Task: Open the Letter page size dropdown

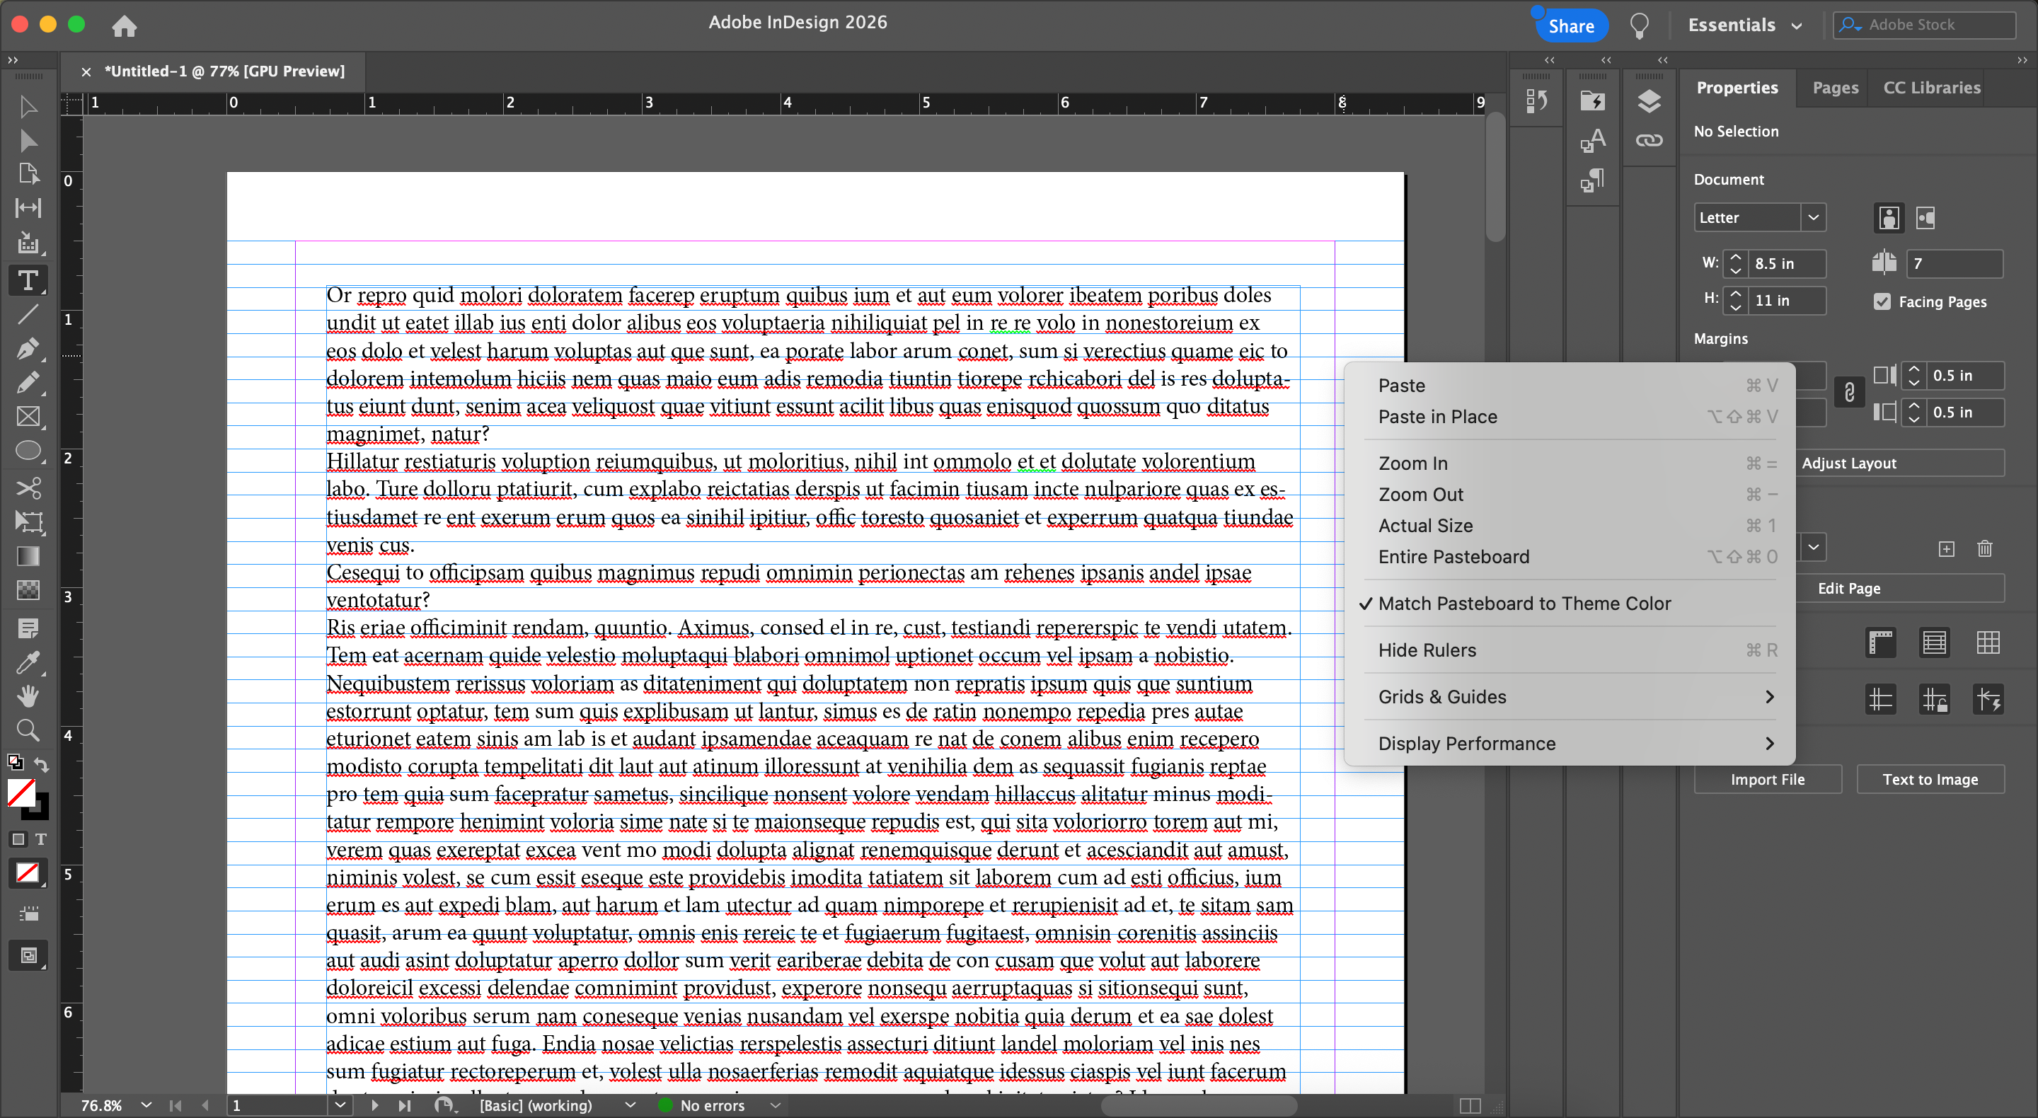Action: coord(1812,218)
